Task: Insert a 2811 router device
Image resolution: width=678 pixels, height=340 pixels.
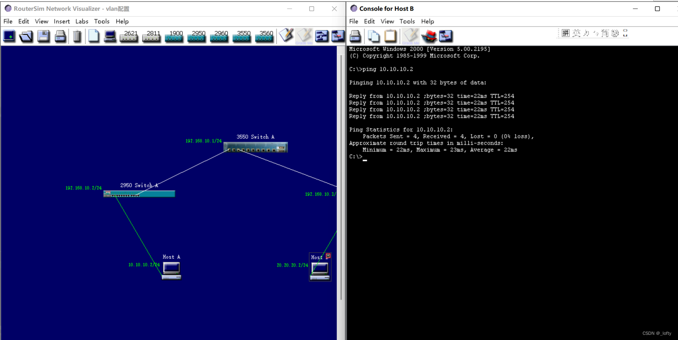Action: (151, 36)
